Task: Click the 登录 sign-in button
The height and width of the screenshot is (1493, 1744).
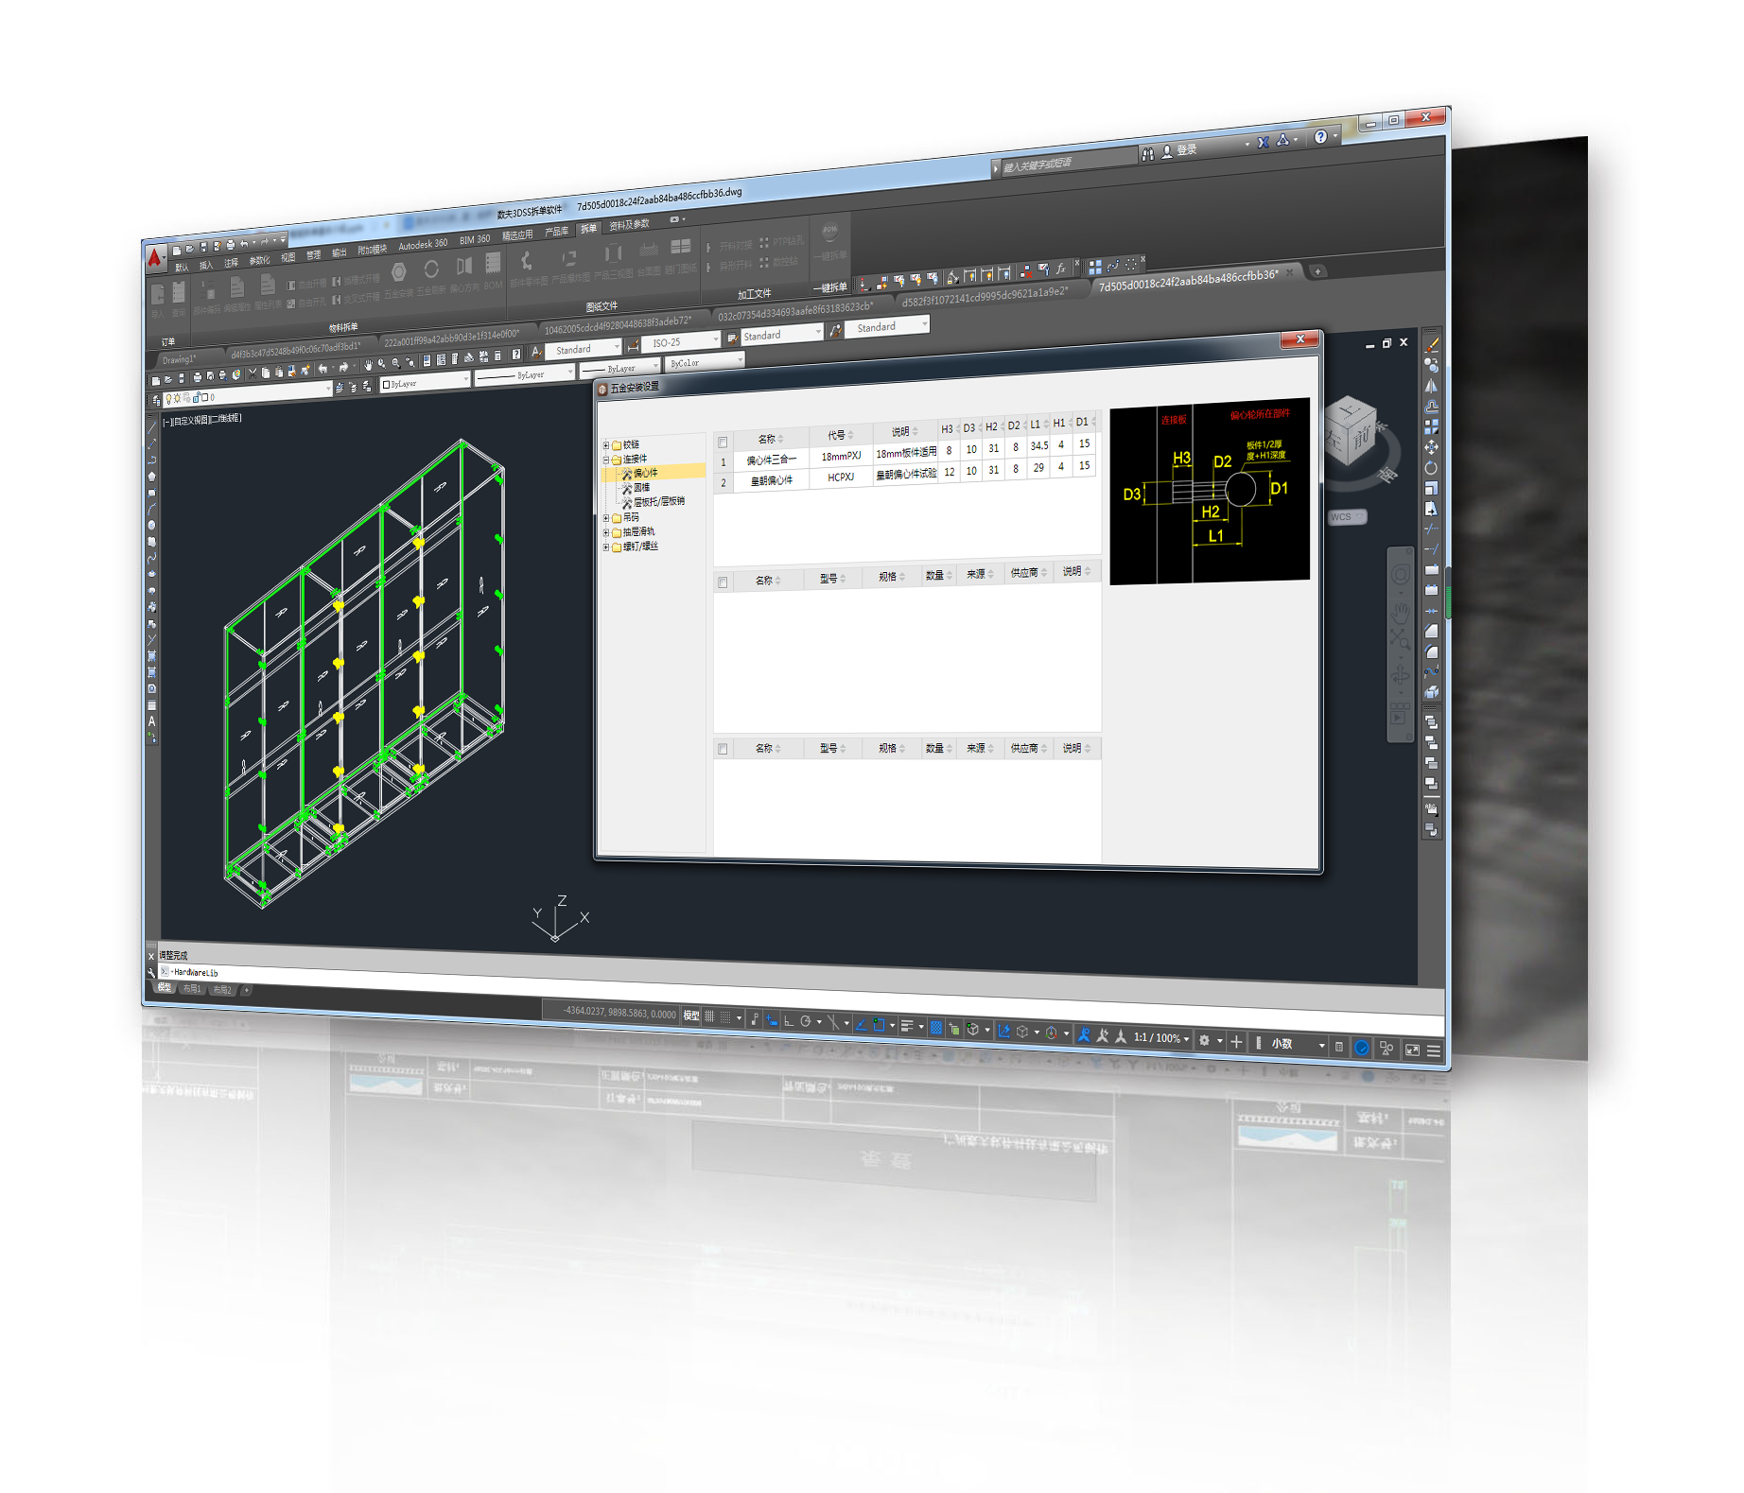Action: pos(1186,150)
